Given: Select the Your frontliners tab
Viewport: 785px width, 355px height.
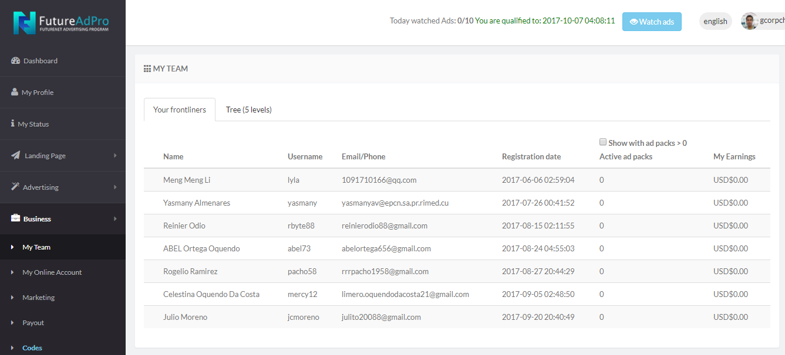Looking at the screenshot, I should 180,110.
